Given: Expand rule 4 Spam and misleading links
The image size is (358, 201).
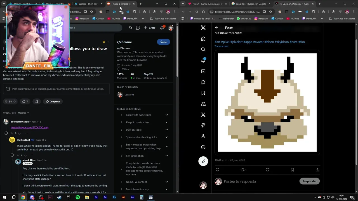Looking at the screenshot, I should 167,137.
